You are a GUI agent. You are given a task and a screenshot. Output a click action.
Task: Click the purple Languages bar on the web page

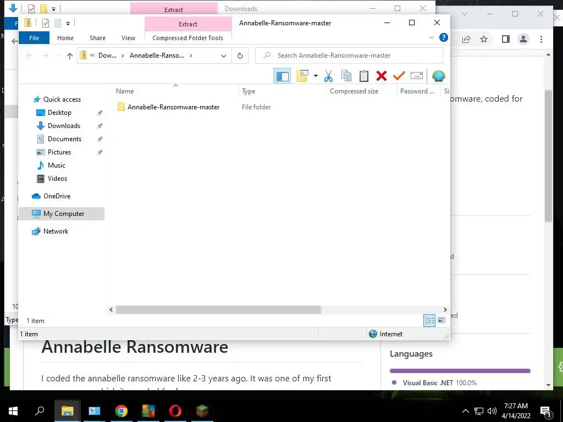click(460, 371)
